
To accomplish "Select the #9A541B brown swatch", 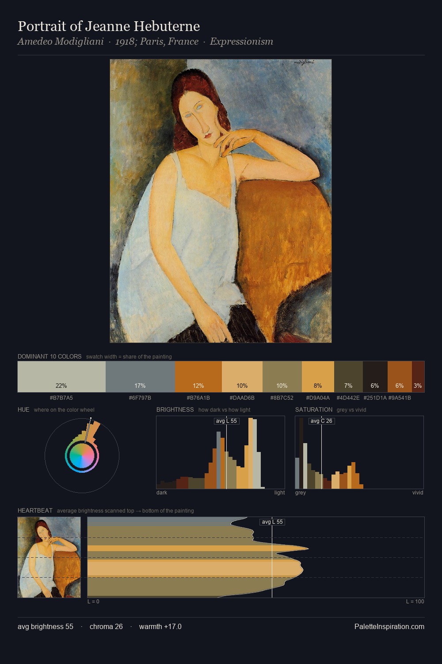I will tap(400, 377).
